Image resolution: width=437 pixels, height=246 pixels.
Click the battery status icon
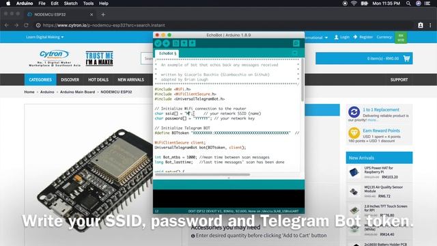pyautogui.click(x=364, y=3)
